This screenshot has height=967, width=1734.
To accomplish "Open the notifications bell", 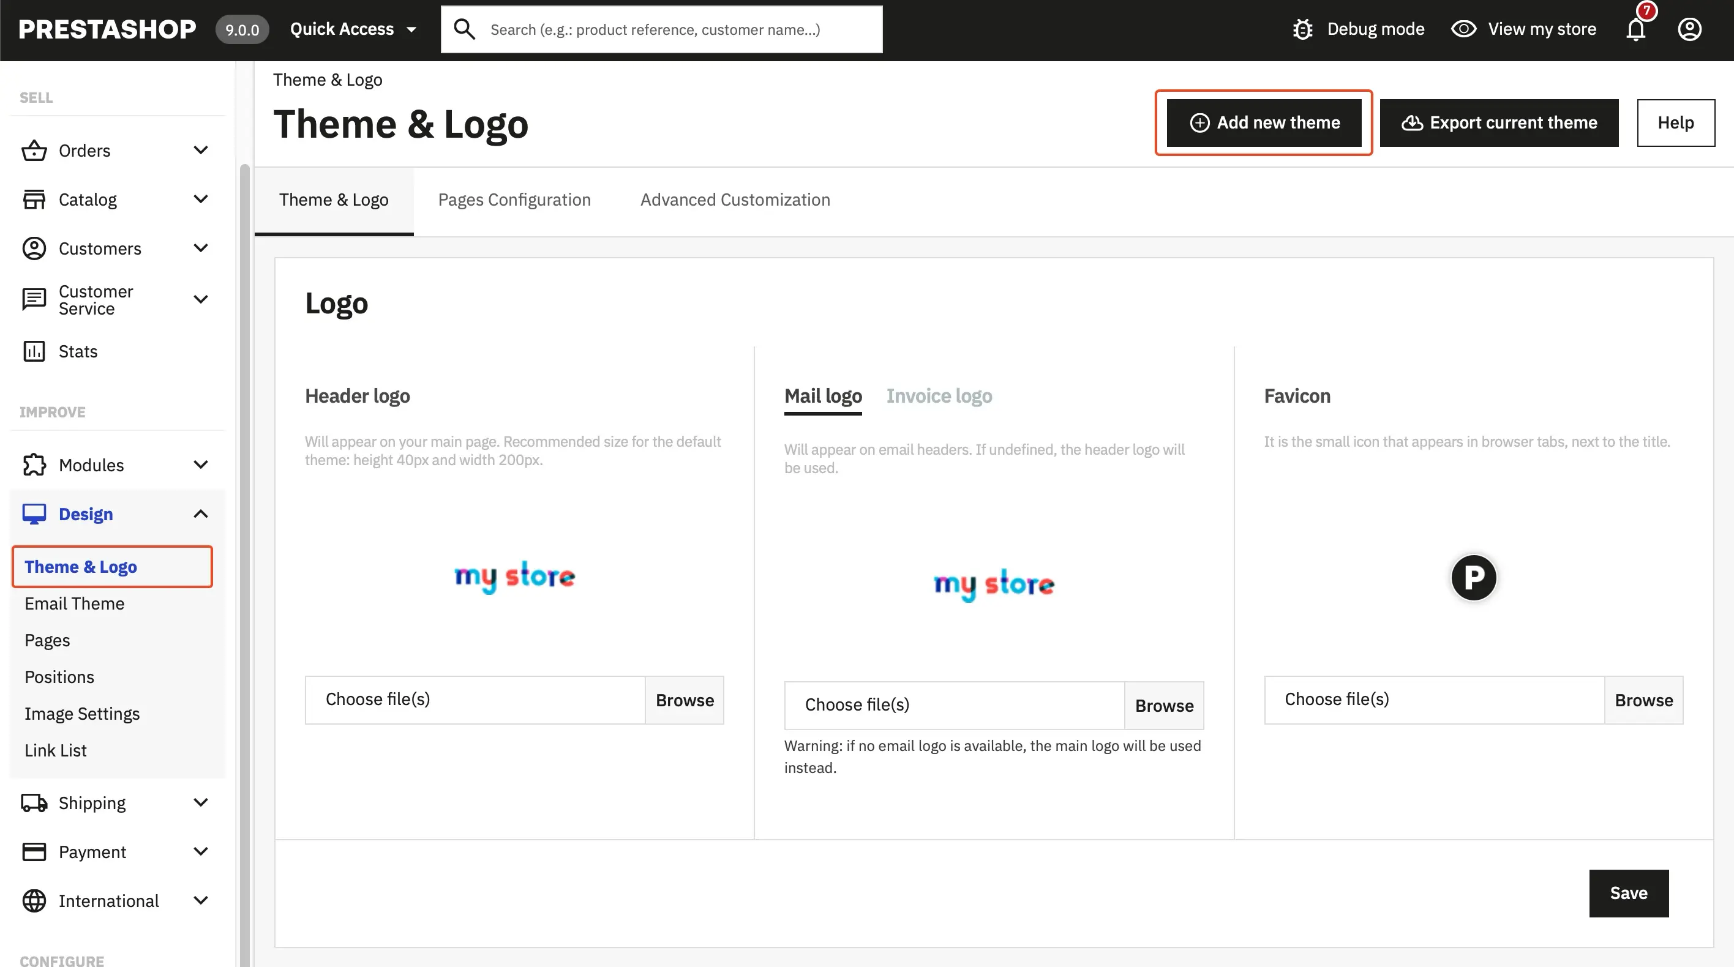I will pos(1635,29).
